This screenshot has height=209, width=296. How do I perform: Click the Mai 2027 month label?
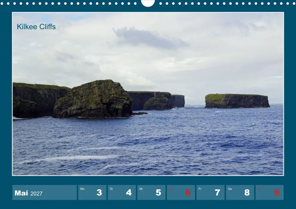coord(28,193)
